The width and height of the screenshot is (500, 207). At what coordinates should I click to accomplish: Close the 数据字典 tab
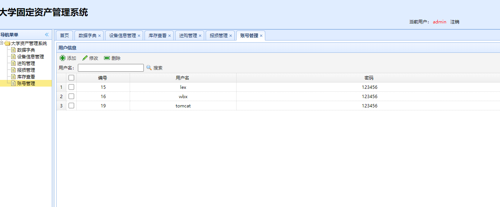[x=99, y=36]
